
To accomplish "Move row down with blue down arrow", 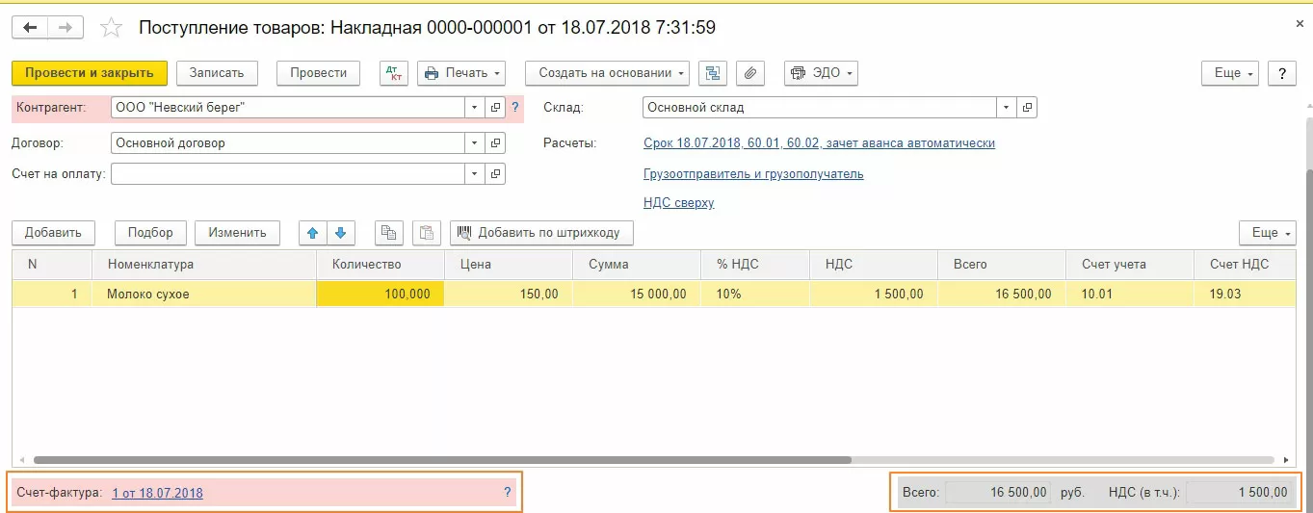I will pos(341,232).
